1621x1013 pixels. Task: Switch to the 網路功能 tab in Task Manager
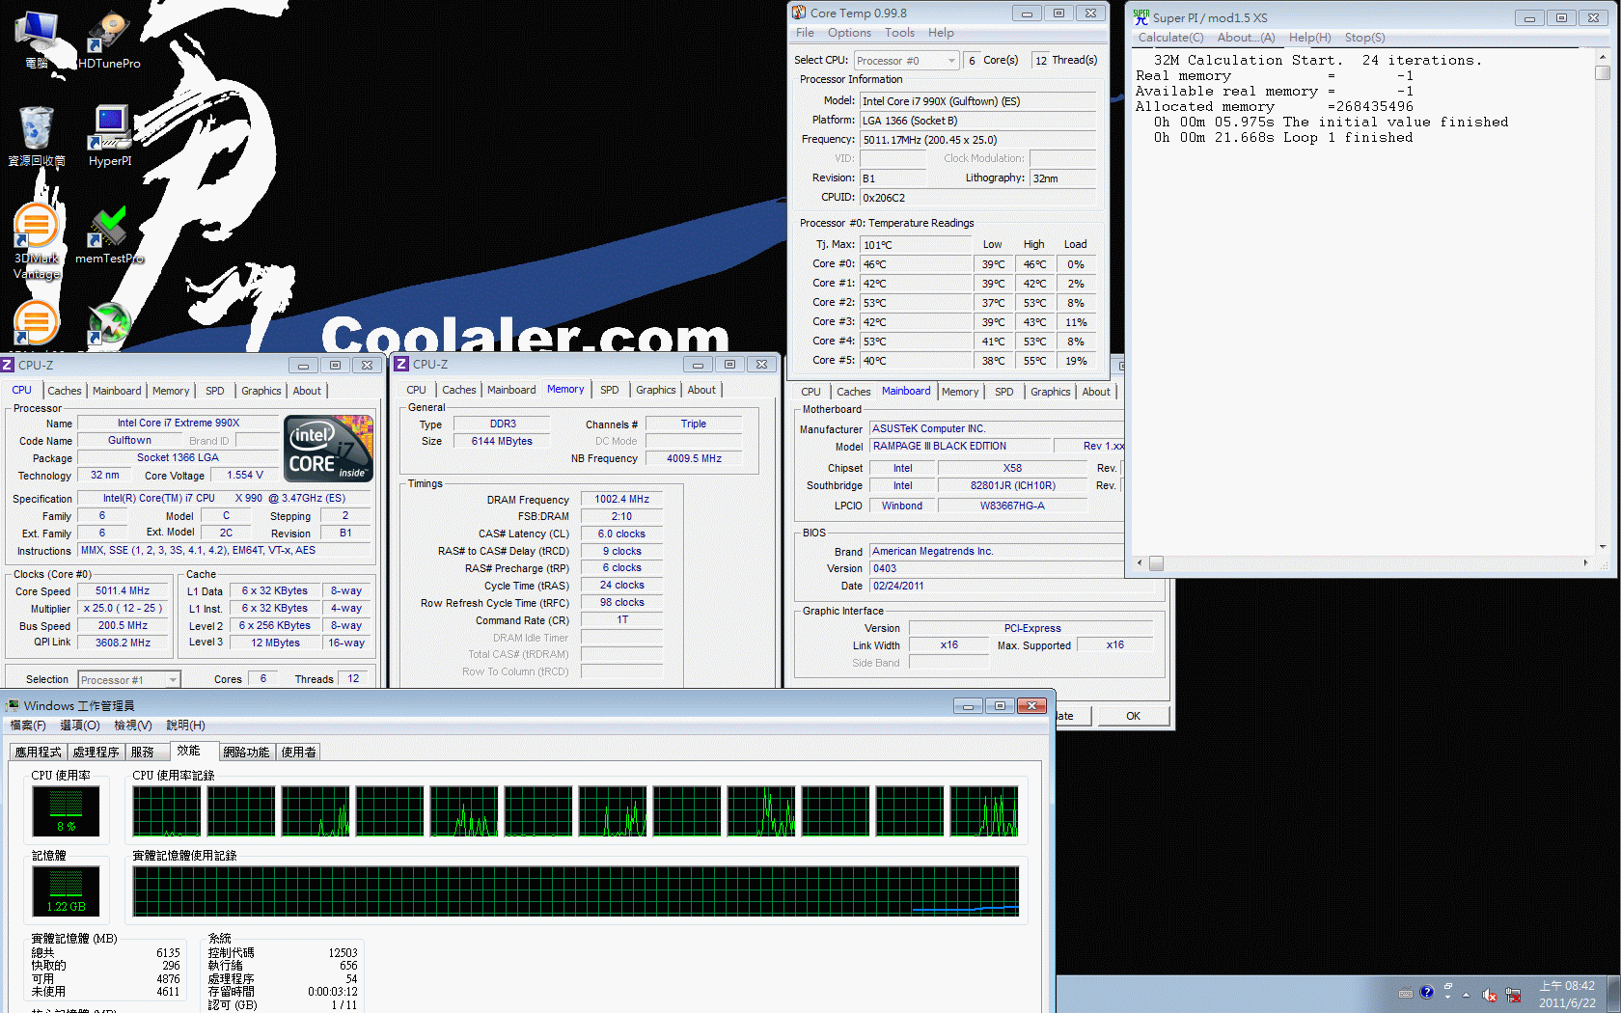click(x=246, y=753)
